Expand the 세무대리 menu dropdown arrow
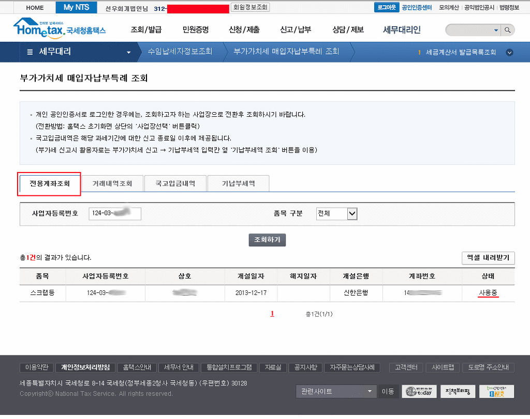530x419 pixels. (129, 52)
